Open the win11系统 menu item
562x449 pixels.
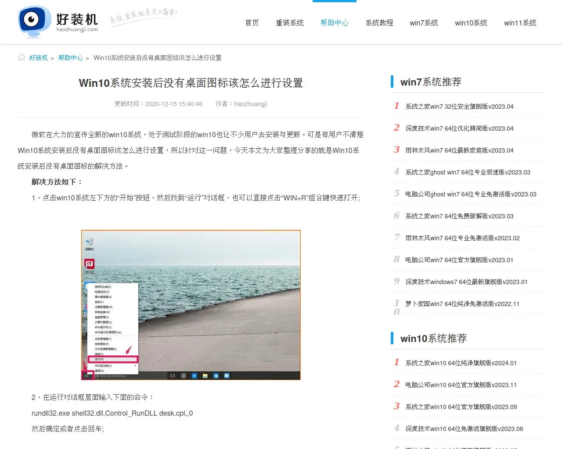pos(520,23)
